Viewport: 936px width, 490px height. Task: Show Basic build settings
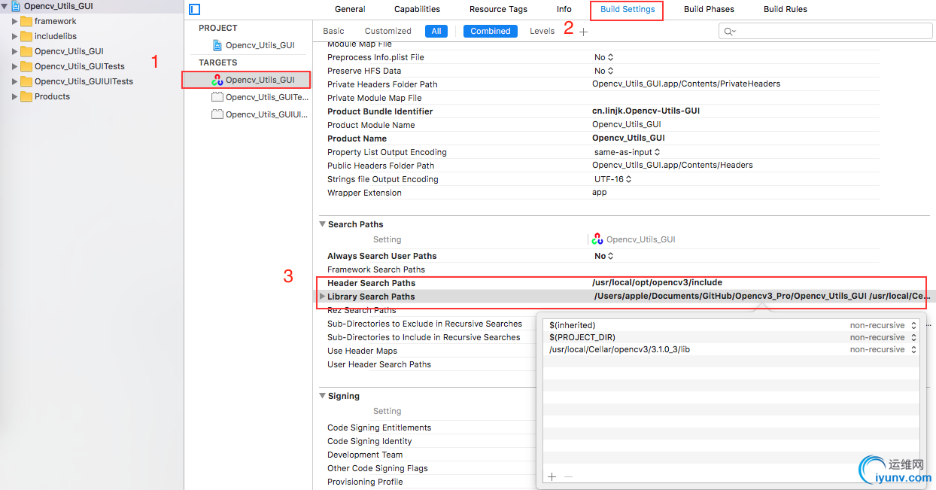(333, 31)
